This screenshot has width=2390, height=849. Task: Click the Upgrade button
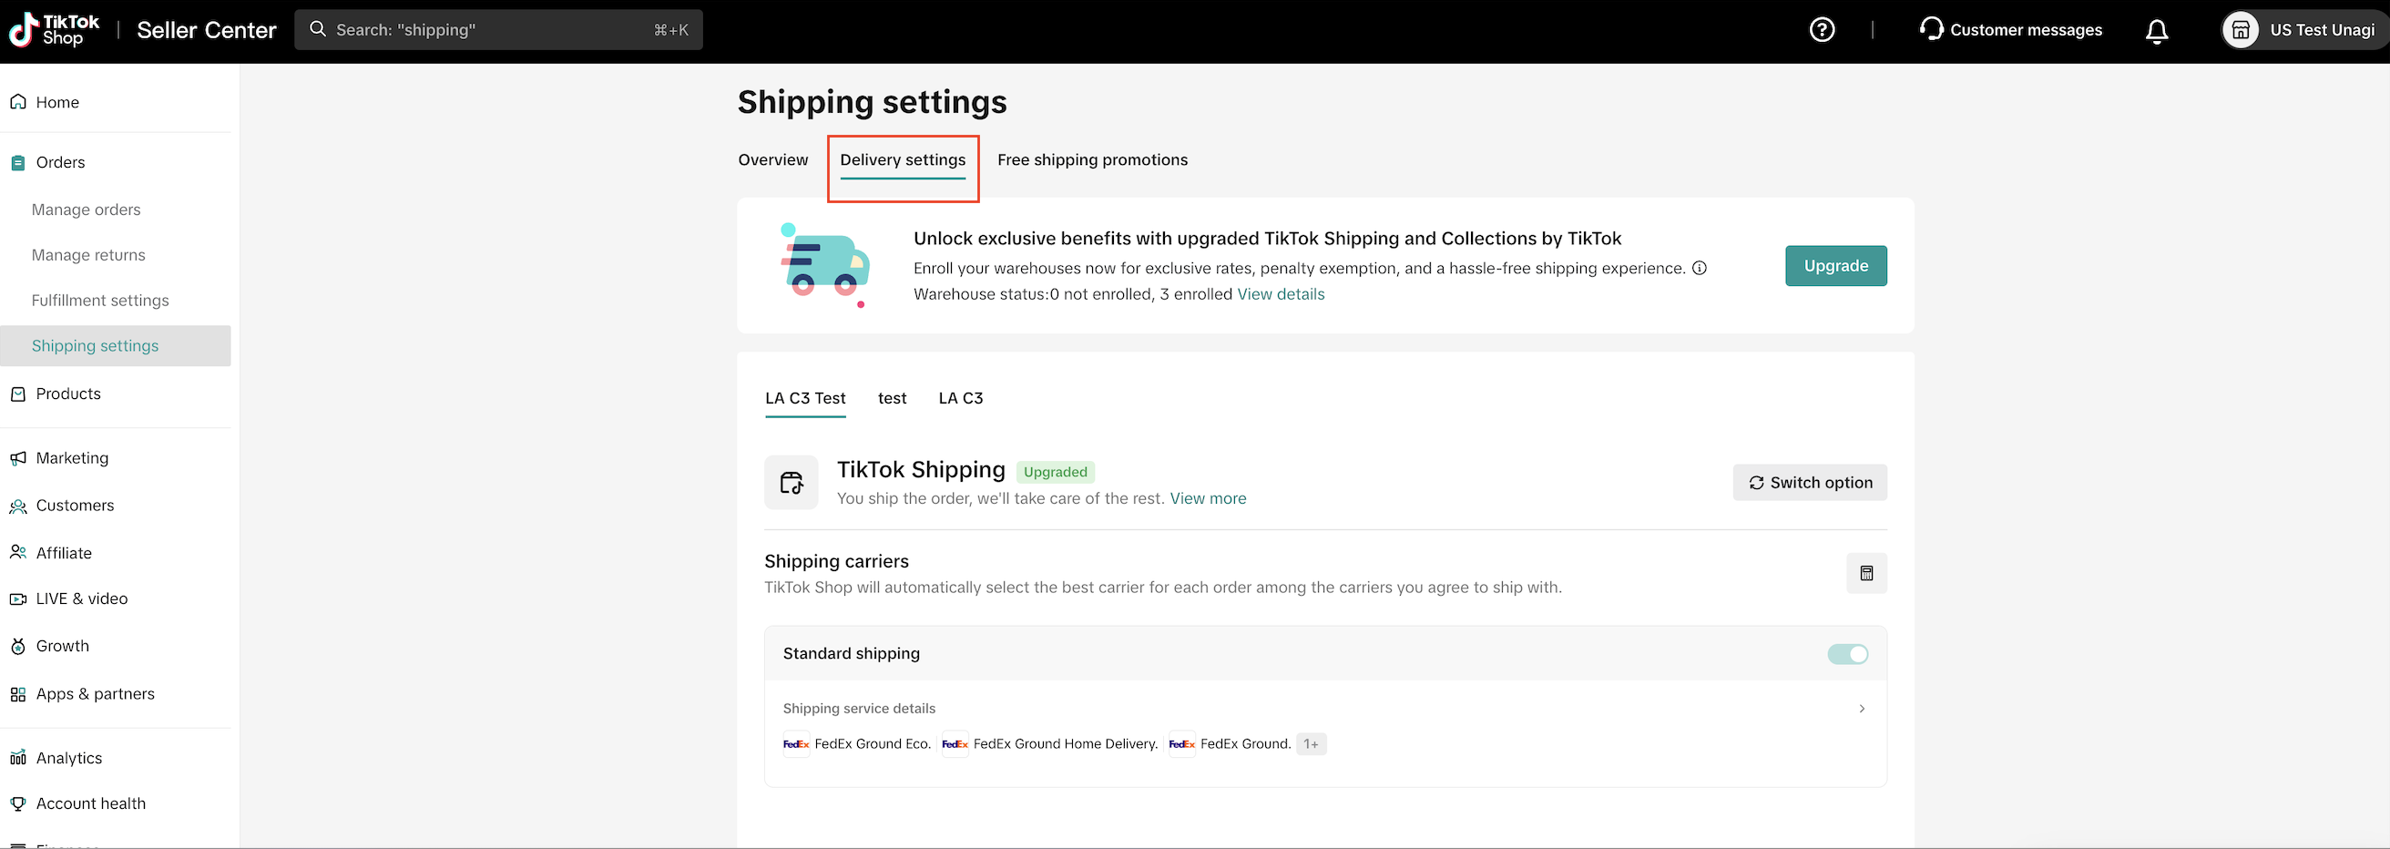(1835, 266)
